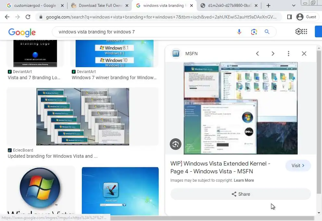Search by image with Google Lens icon
This screenshot has height=221, width=322.
254,32
